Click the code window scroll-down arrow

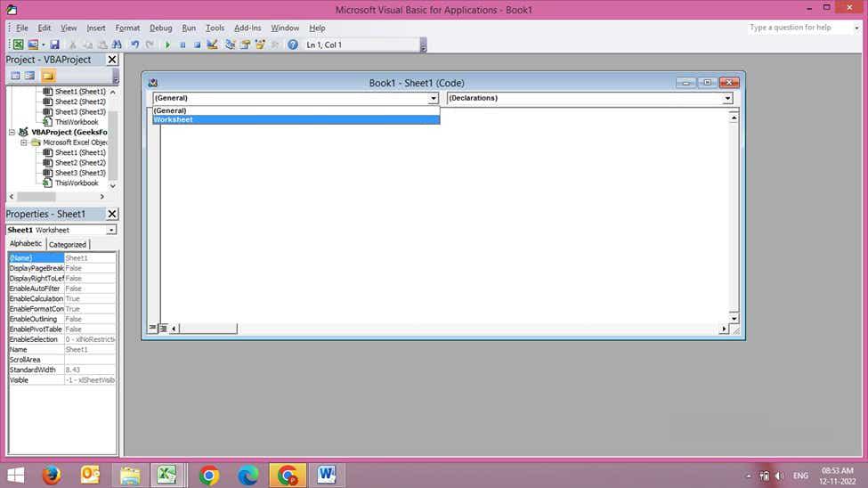click(x=734, y=318)
